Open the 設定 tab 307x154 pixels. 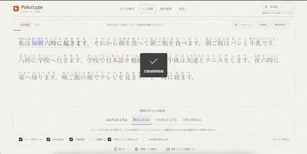[182, 9]
